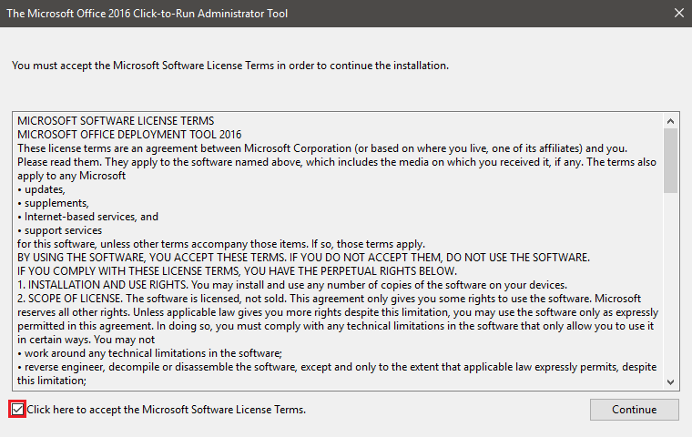Viewport: 692px width, 437px height.
Task: Click the 'You must accept' instruction text
Action: pos(230,66)
